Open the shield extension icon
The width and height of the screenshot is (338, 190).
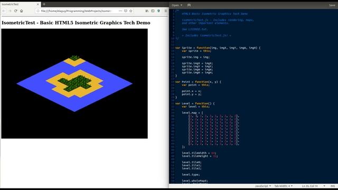tap(158, 11)
